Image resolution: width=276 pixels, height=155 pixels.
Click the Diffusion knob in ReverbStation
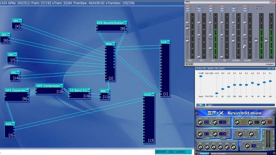pos(251,134)
